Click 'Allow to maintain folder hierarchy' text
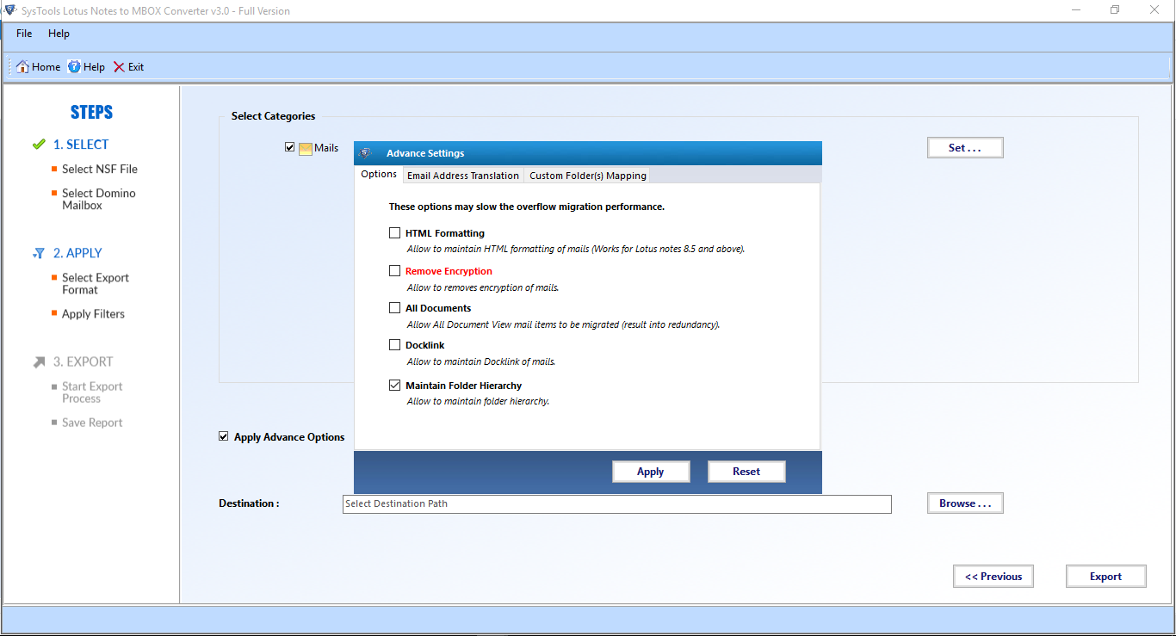The width and height of the screenshot is (1176, 636). (x=478, y=401)
